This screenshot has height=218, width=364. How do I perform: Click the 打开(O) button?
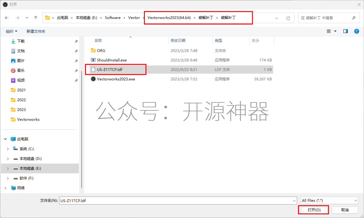click(x=314, y=210)
